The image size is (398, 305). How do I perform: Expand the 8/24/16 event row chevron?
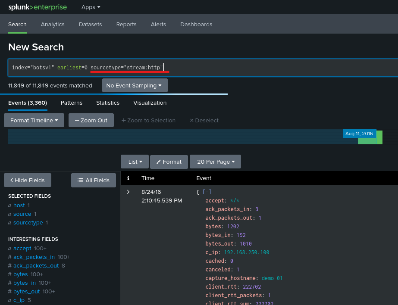[x=128, y=192]
